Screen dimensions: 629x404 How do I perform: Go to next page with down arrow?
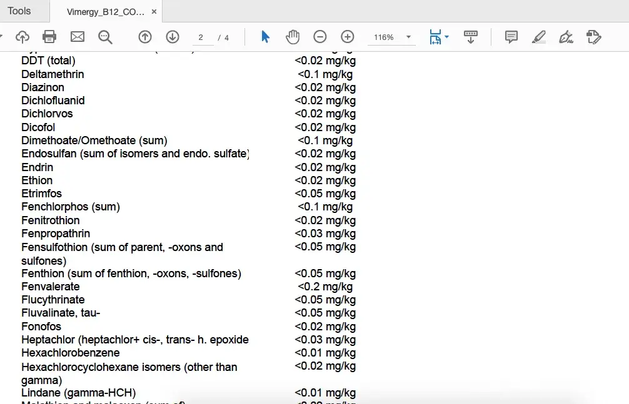pyautogui.click(x=173, y=37)
